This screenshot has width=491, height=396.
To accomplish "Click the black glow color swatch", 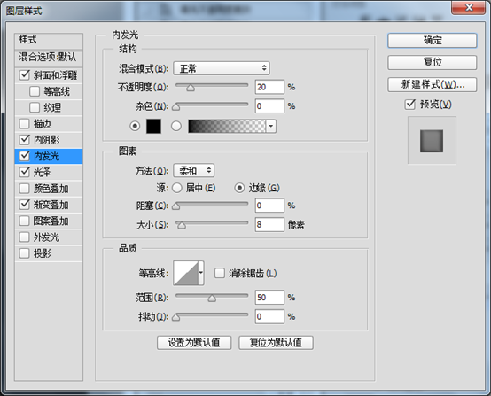I will [x=153, y=126].
